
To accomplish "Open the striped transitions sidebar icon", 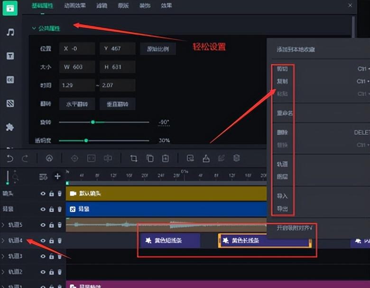I will pos(10,103).
